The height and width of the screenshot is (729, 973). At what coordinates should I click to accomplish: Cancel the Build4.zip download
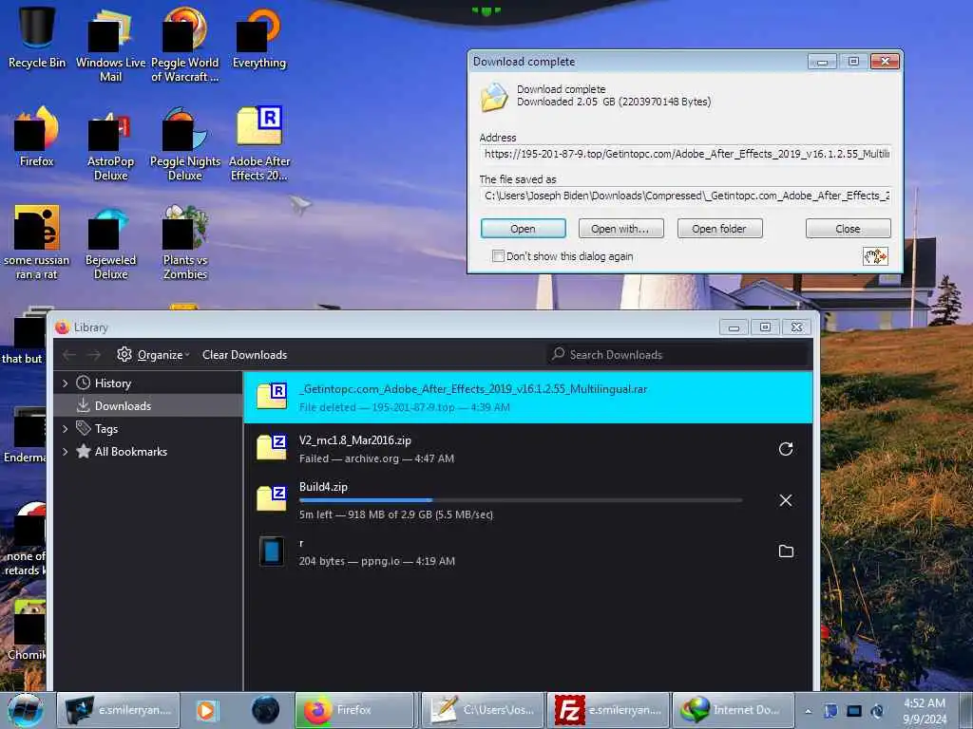coord(786,500)
